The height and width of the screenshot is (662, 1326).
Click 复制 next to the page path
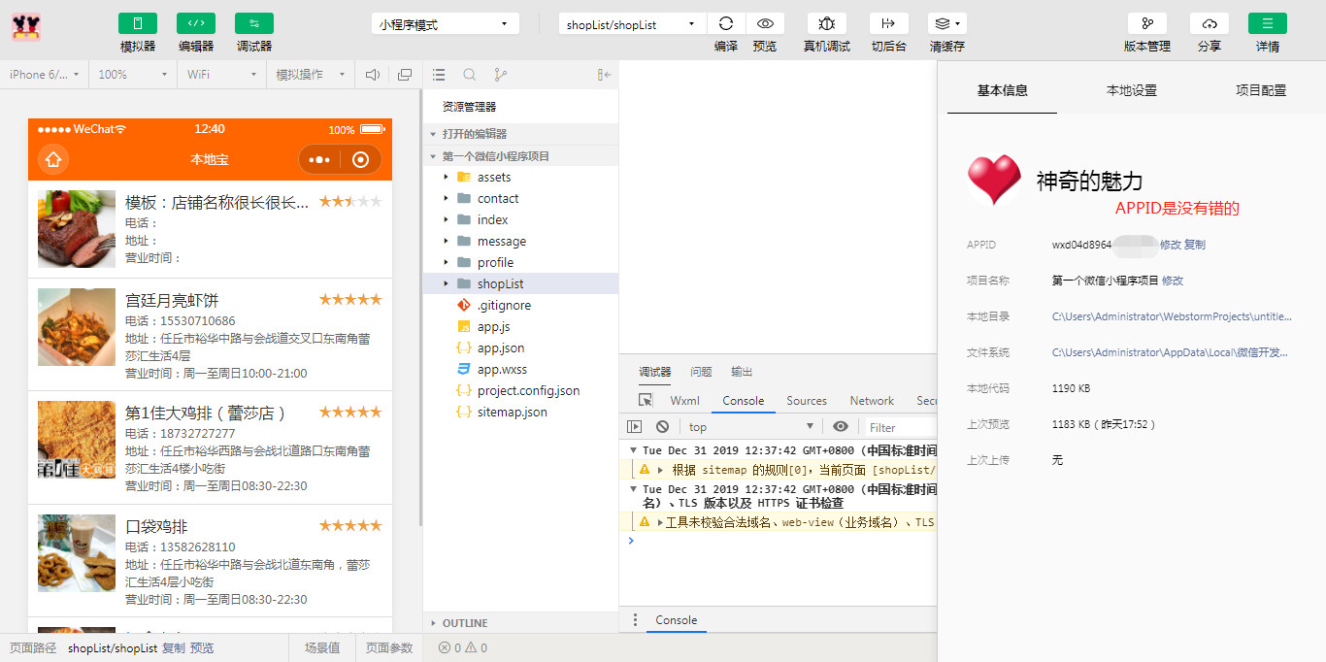[x=174, y=648]
